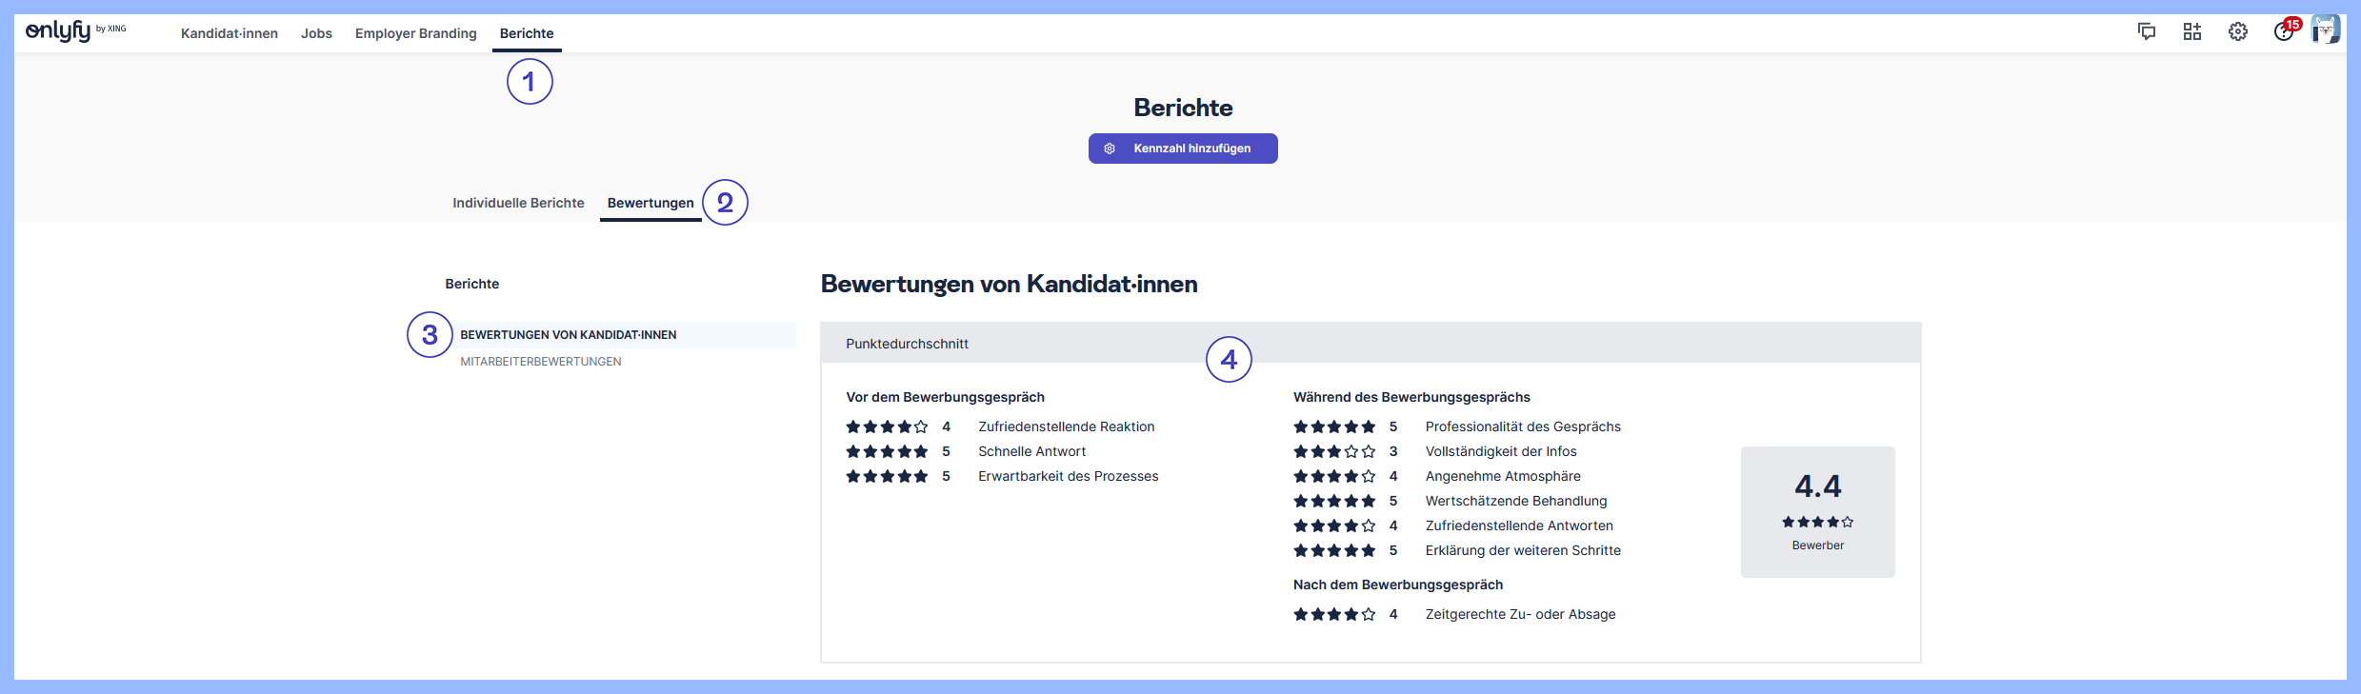This screenshot has width=2361, height=694.
Task: Click Während des Bewerbungsgesprächs heading
Action: click(1411, 397)
